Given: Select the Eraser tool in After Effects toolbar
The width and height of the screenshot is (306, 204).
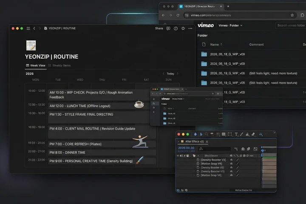Looking at the screenshot, I should tap(253, 134).
